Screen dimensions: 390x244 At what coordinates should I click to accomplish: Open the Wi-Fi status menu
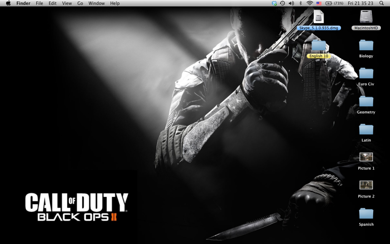(x=310, y=3)
